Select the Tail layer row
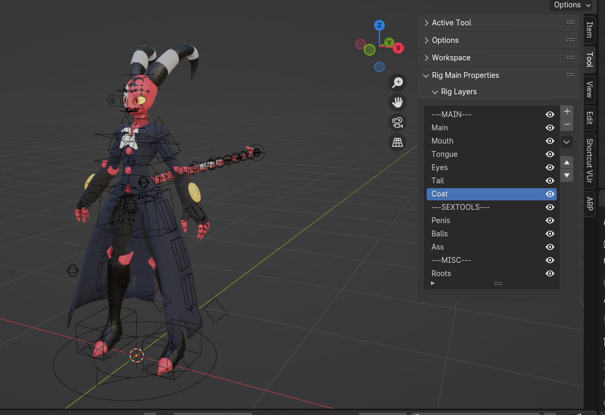 coord(491,181)
